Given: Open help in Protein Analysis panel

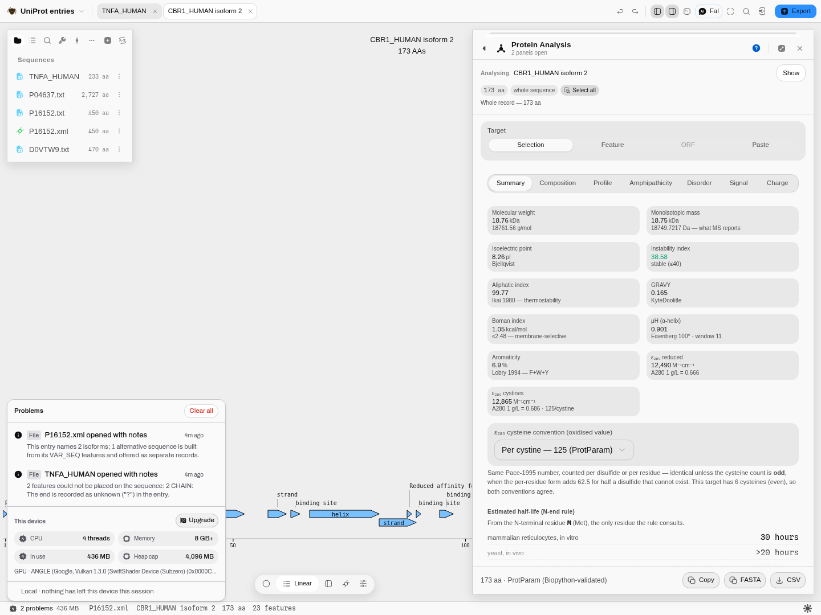Looking at the screenshot, I should [756, 48].
